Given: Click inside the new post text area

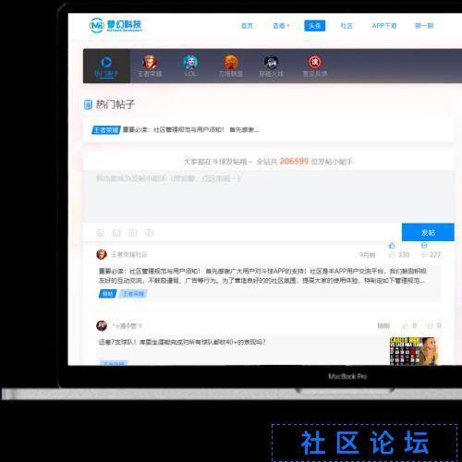Looking at the screenshot, I should click(269, 196).
